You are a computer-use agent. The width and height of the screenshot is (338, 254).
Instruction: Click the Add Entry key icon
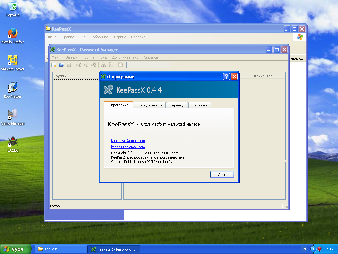(79, 65)
